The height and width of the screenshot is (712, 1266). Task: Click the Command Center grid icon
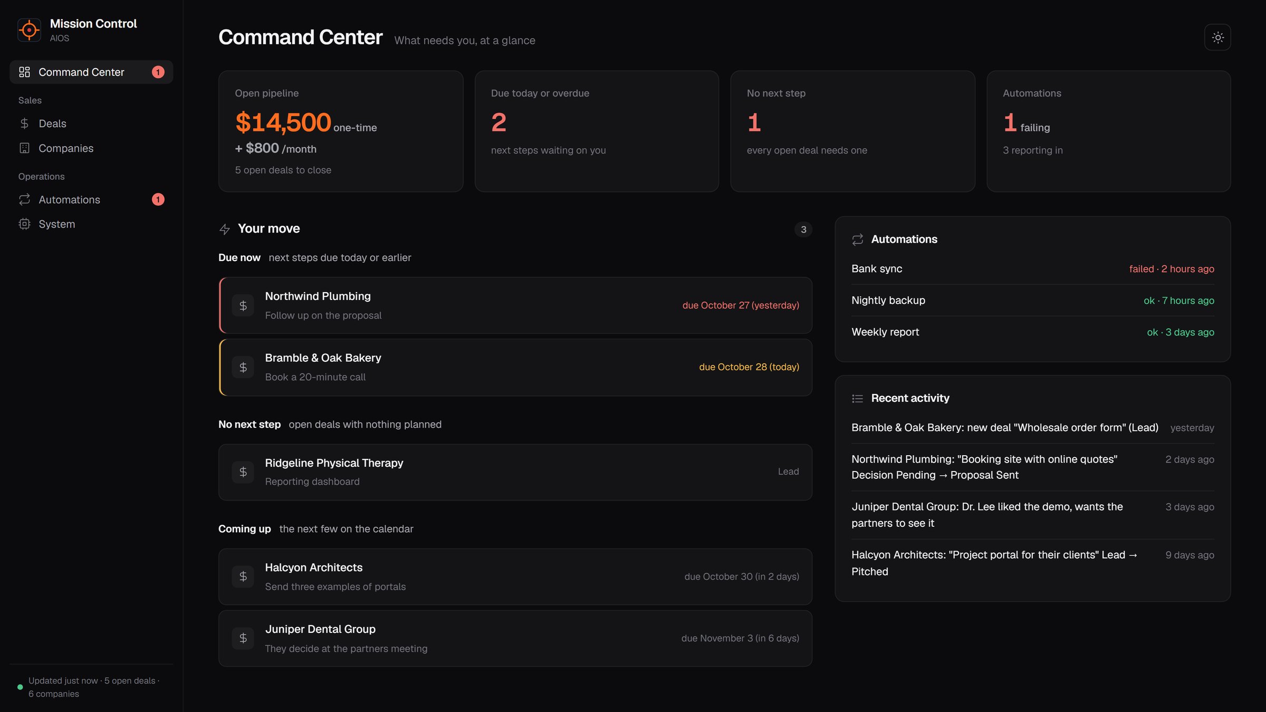coord(24,72)
